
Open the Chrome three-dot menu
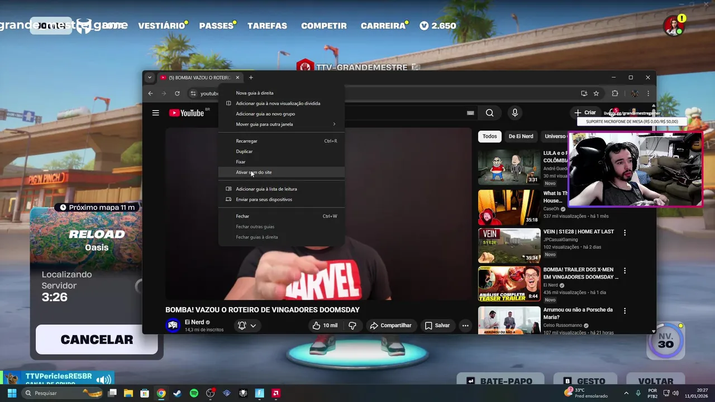pyautogui.click(x=648, y=93)
